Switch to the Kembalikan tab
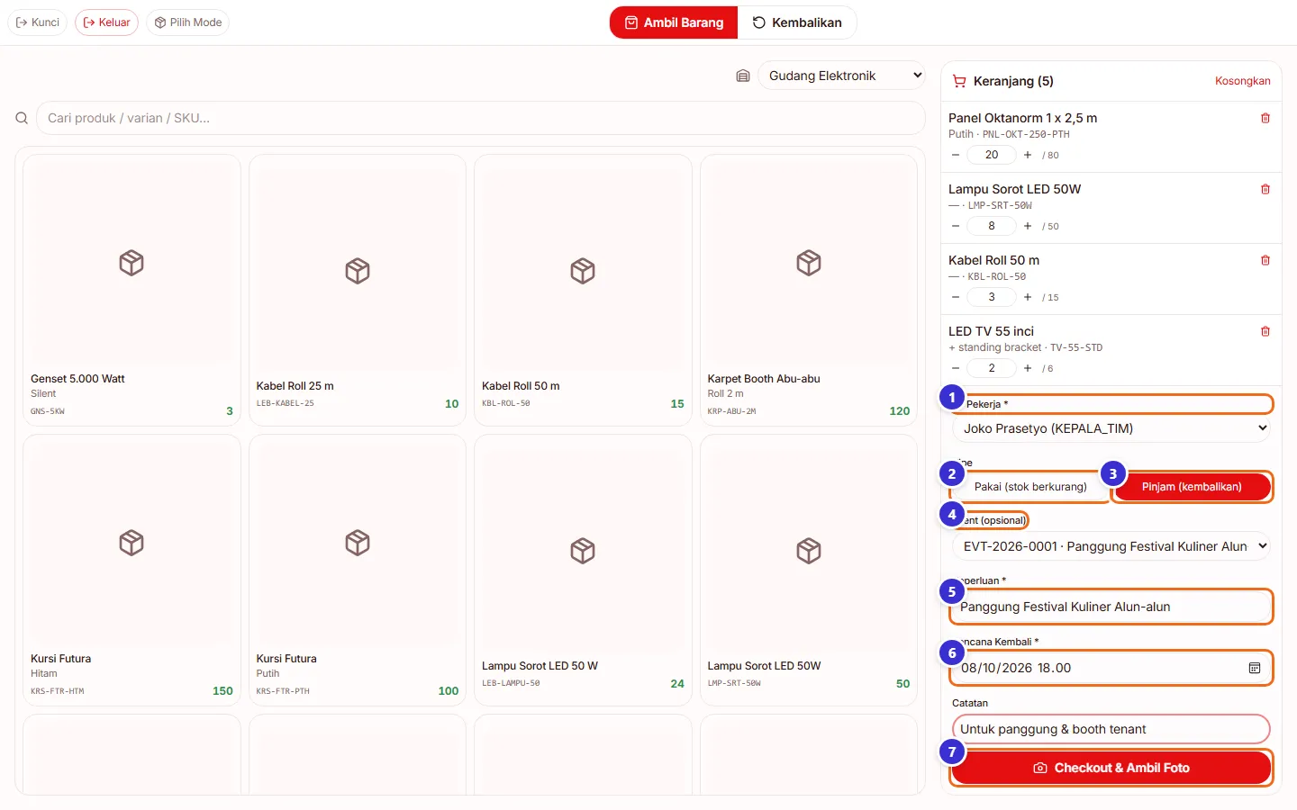Viewport: 1297px width, 810px height. tap(797, 22)
